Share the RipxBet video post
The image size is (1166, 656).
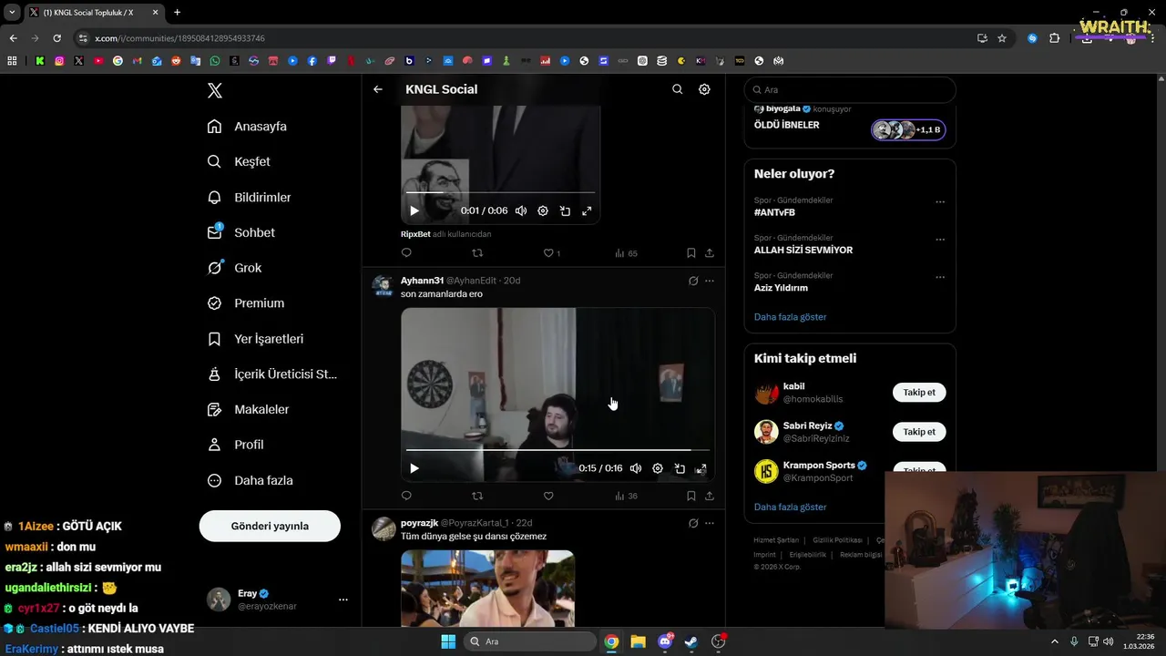point(710,252)
